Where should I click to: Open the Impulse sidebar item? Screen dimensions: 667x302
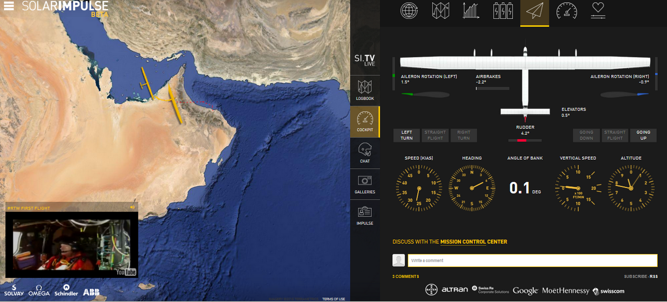tap(365, 215)
